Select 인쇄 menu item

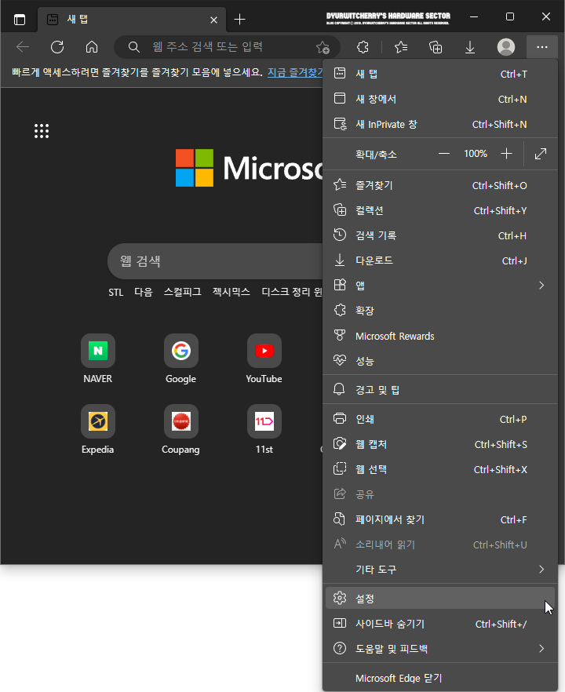tap(440, 419)
